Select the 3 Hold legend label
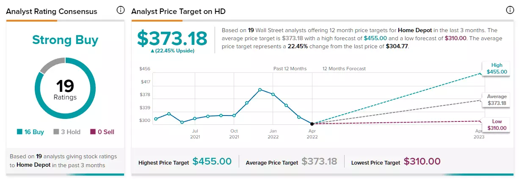The height and width of the screenshot is (179, 519). tap(71, 132)
